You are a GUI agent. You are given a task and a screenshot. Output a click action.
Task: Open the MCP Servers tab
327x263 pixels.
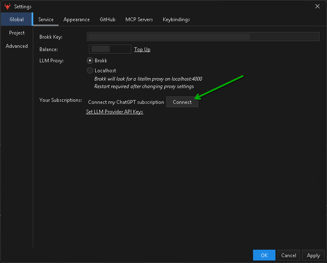coord(139,20)
